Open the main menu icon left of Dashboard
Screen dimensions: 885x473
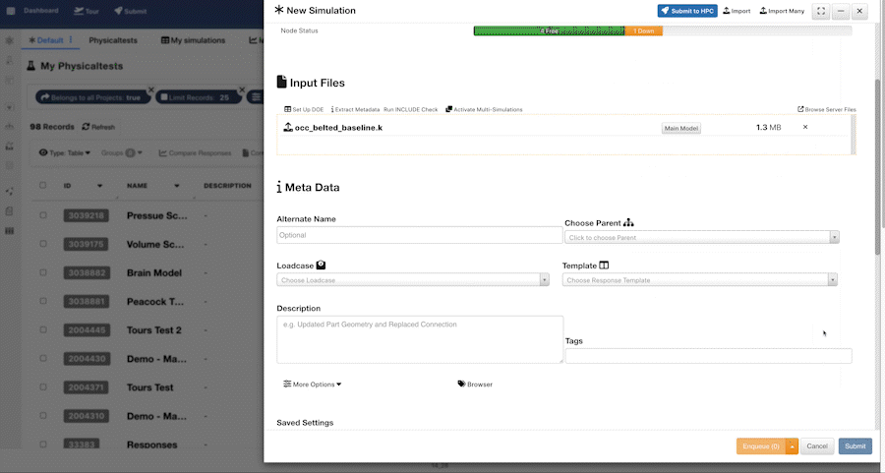coord(11,11)
